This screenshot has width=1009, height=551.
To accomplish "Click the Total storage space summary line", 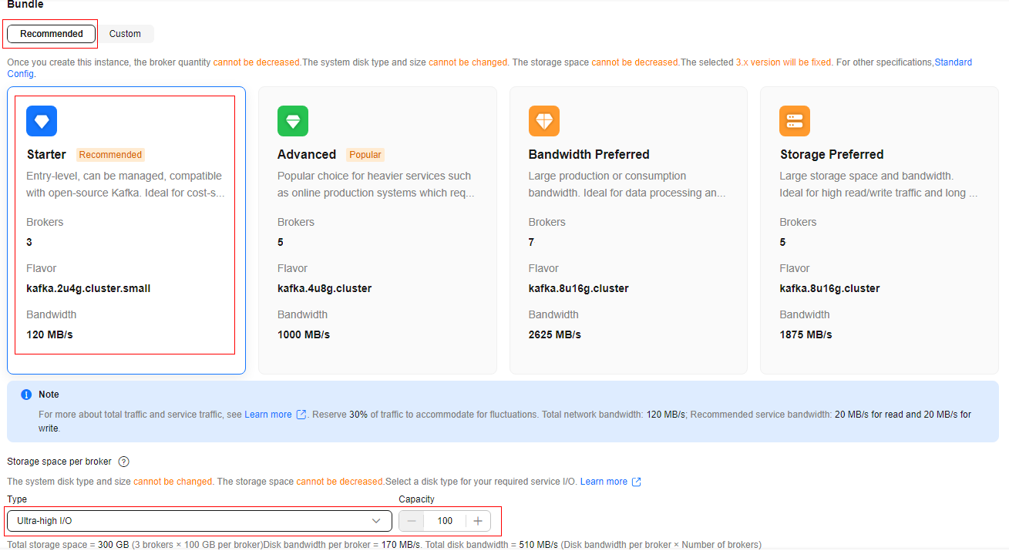I will coord(384,545).
